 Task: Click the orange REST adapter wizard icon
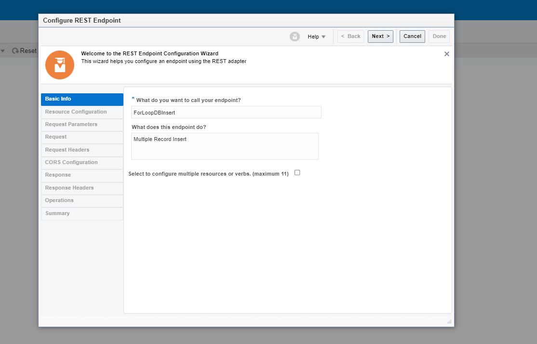point(59,64)
